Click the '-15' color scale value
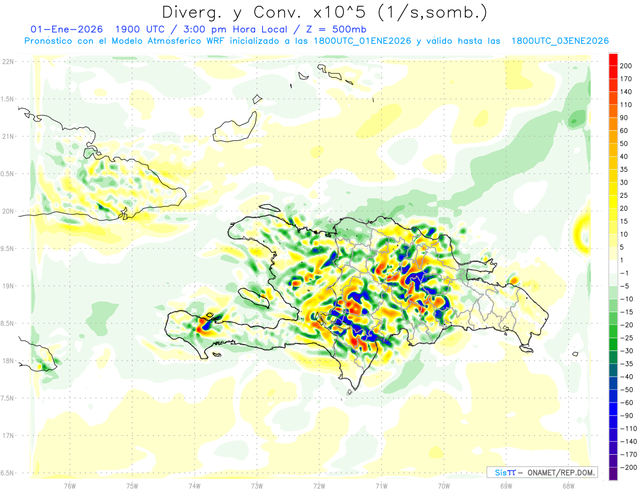The width and height of the screenshot is (638, 493). point(628,312)
